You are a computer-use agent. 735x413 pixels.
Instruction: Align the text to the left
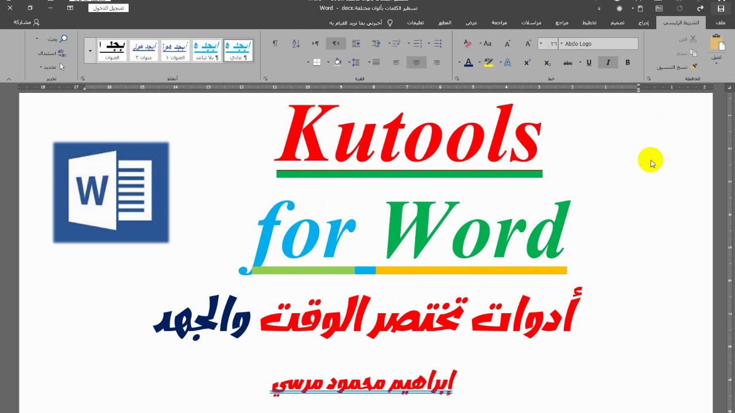point(396,63)
